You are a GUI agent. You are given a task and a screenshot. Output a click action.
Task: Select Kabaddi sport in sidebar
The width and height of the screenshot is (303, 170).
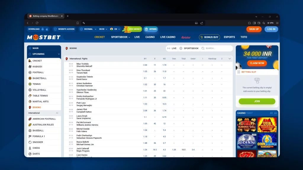[x=44, y=66]
